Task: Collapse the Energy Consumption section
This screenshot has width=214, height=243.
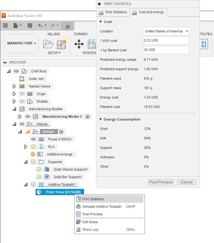Action: coord(101,119)
